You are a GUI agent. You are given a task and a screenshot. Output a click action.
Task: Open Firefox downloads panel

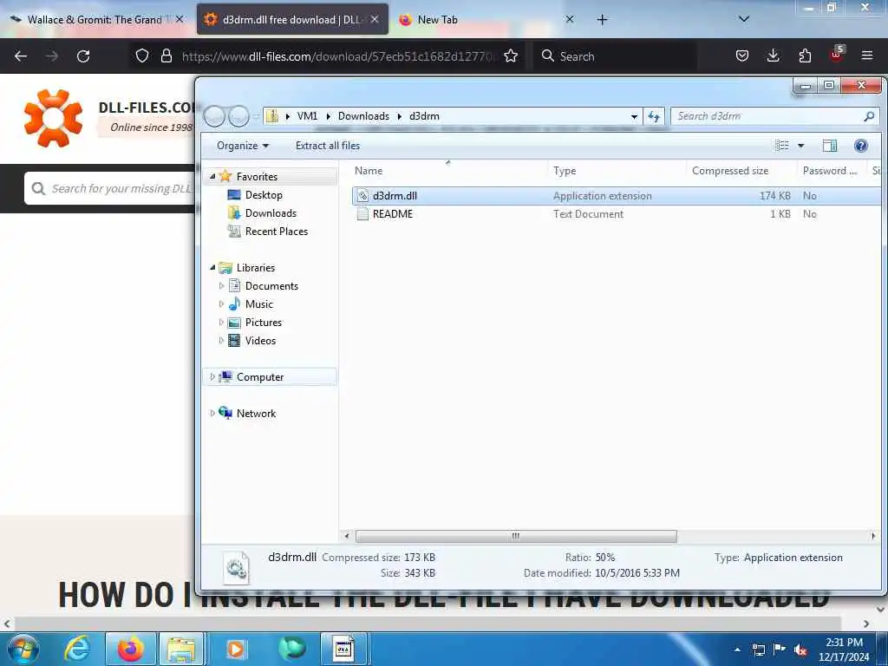(773, 55)
